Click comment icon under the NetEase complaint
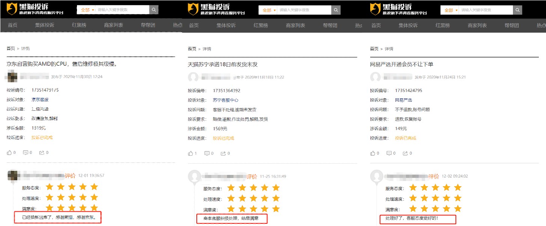Screen dimensions: 546x226 pos(389,153)
